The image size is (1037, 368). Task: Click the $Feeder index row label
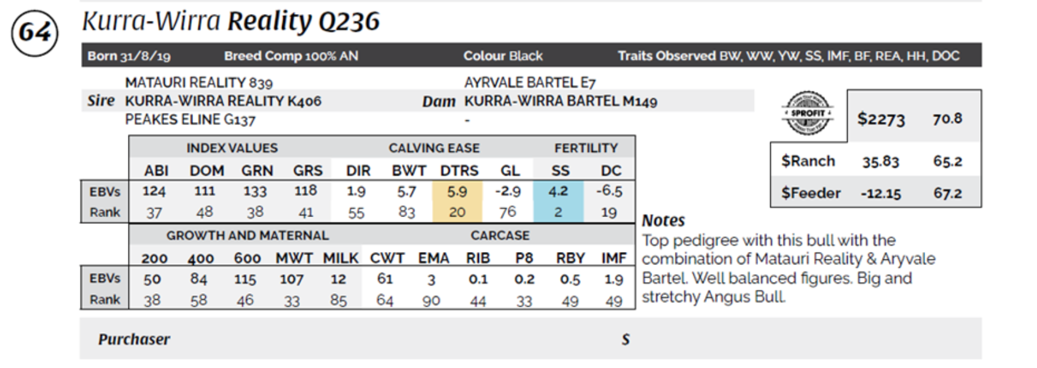[810, 193]
